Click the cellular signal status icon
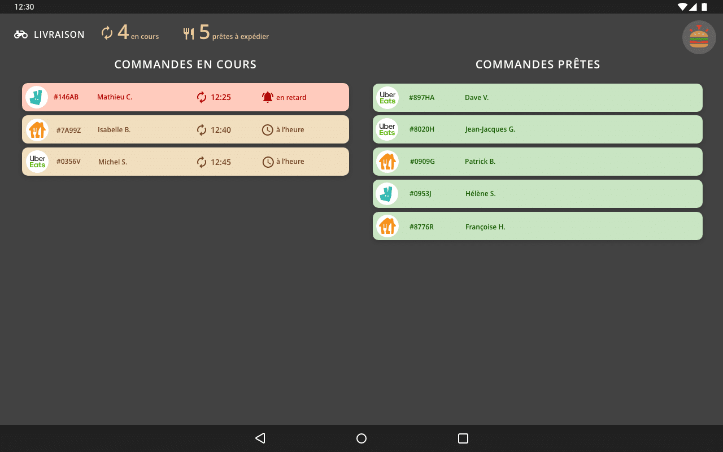This screenshot has width=723, height=452. [693, 7]
